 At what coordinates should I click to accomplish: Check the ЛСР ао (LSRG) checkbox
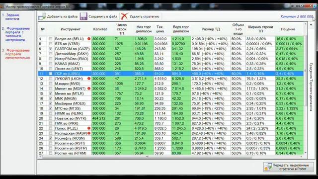coord(51,74)
